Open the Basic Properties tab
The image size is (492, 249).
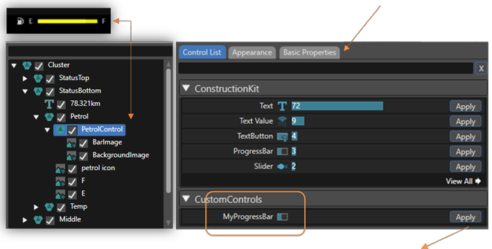pos(309,53)
